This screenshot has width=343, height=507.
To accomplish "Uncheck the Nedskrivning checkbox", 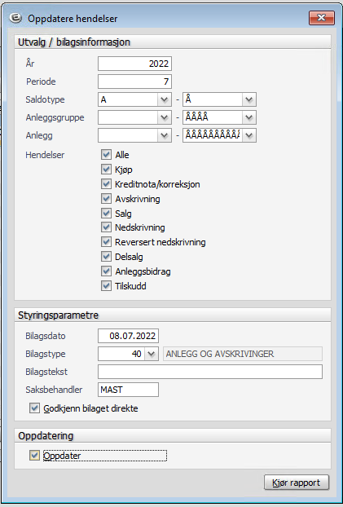I will click(106, 227).
